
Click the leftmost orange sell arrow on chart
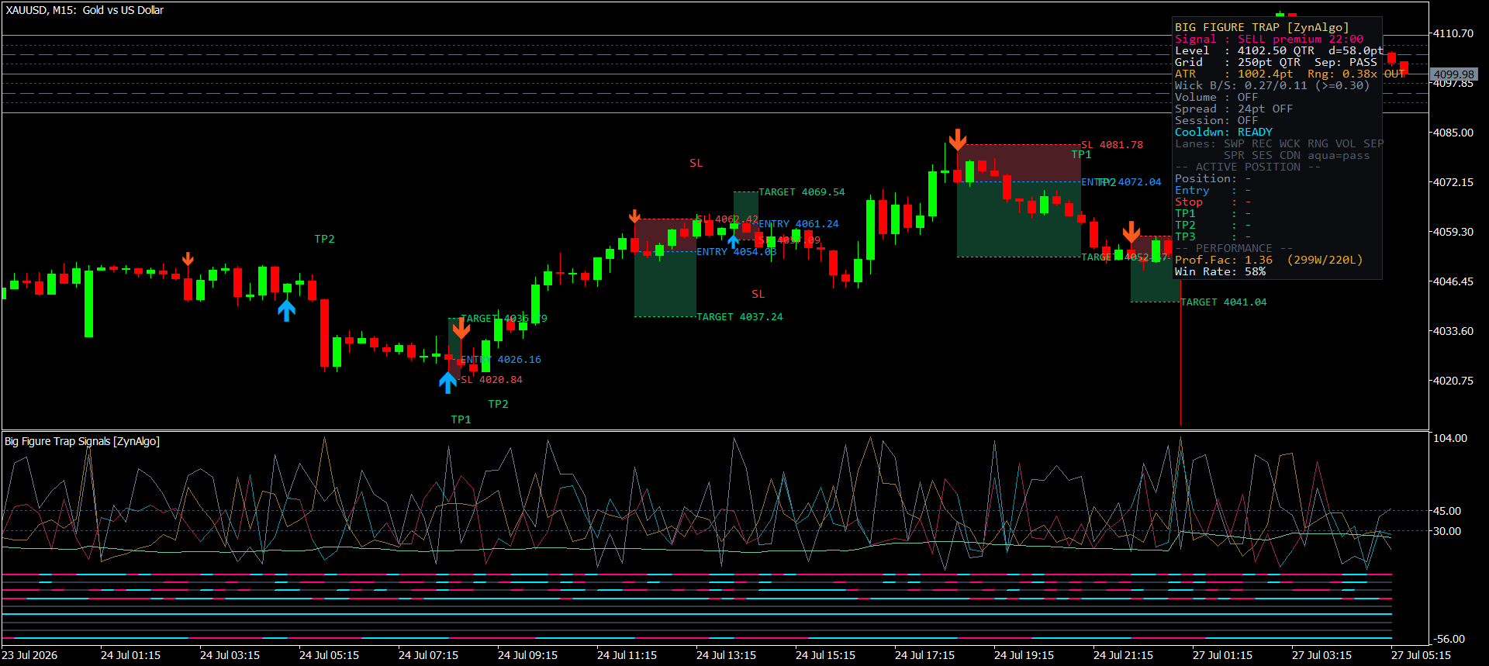click(188, 259)
